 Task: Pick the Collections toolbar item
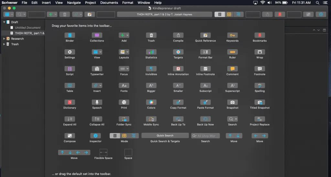tap(97, 35)
